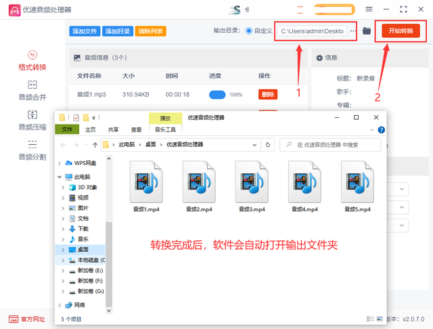This screenshot has height=329, width=433.
Task: Delete the 音频1.mp3 row
Action: (268, 95)
